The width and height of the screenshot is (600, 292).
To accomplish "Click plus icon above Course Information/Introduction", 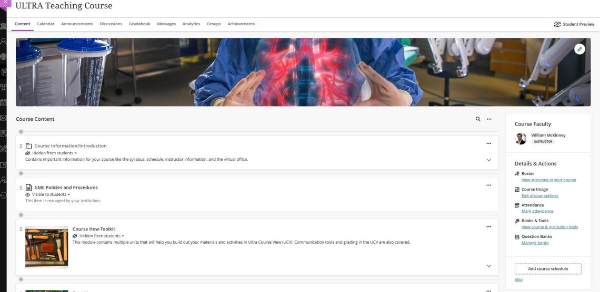I will 21,132.
